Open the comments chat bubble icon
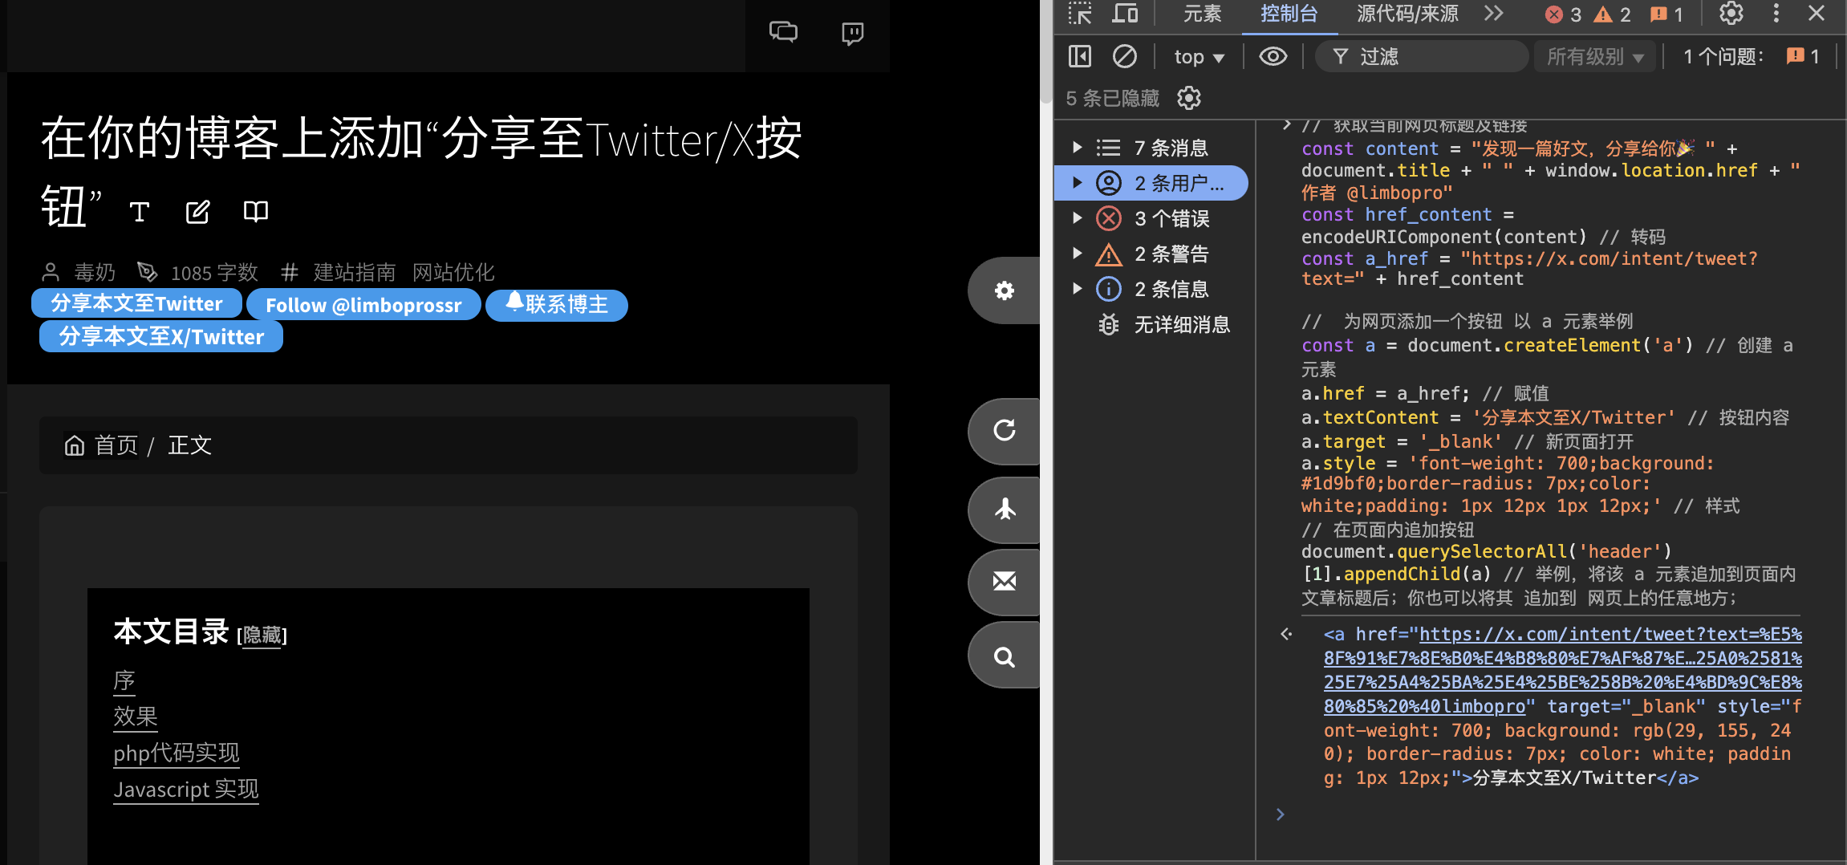The width and height of the screenshot is (1847, 865). click(x=783, y=32)
